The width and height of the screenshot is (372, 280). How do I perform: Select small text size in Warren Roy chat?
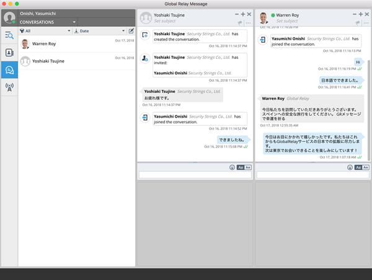tap(366, 167)
